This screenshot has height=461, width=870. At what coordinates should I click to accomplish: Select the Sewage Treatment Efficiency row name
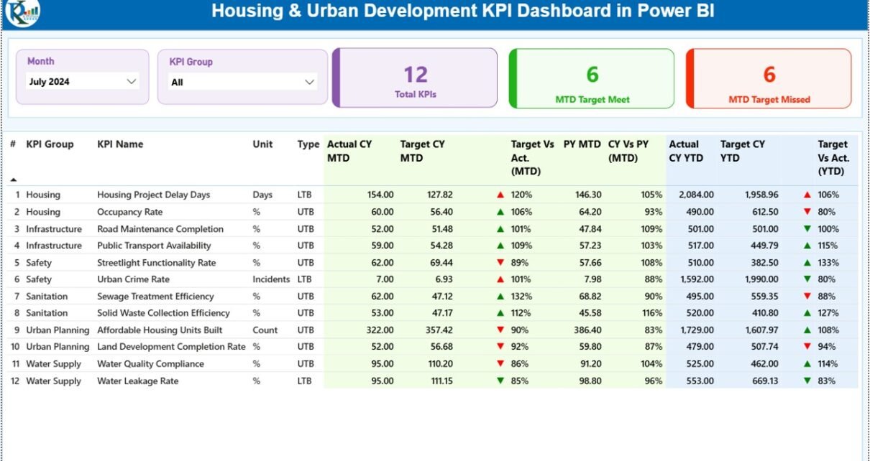(155, 297)
